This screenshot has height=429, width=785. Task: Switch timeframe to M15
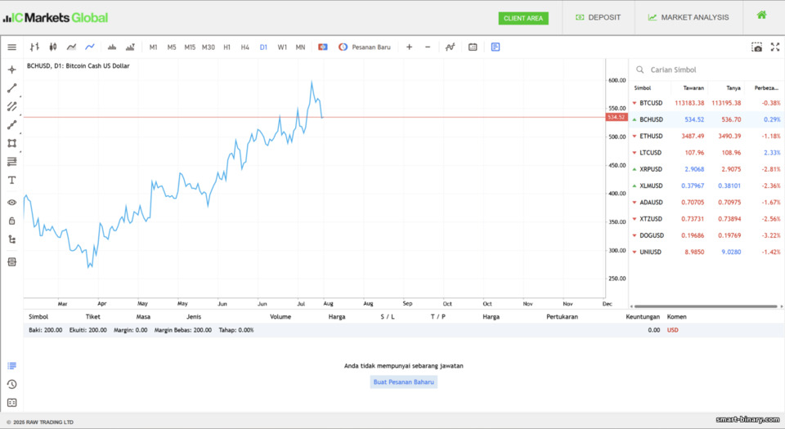(190, 47)
